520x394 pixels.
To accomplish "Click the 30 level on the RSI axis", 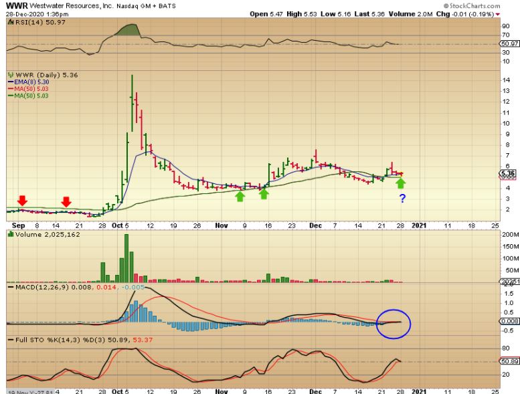I will 506,53.
